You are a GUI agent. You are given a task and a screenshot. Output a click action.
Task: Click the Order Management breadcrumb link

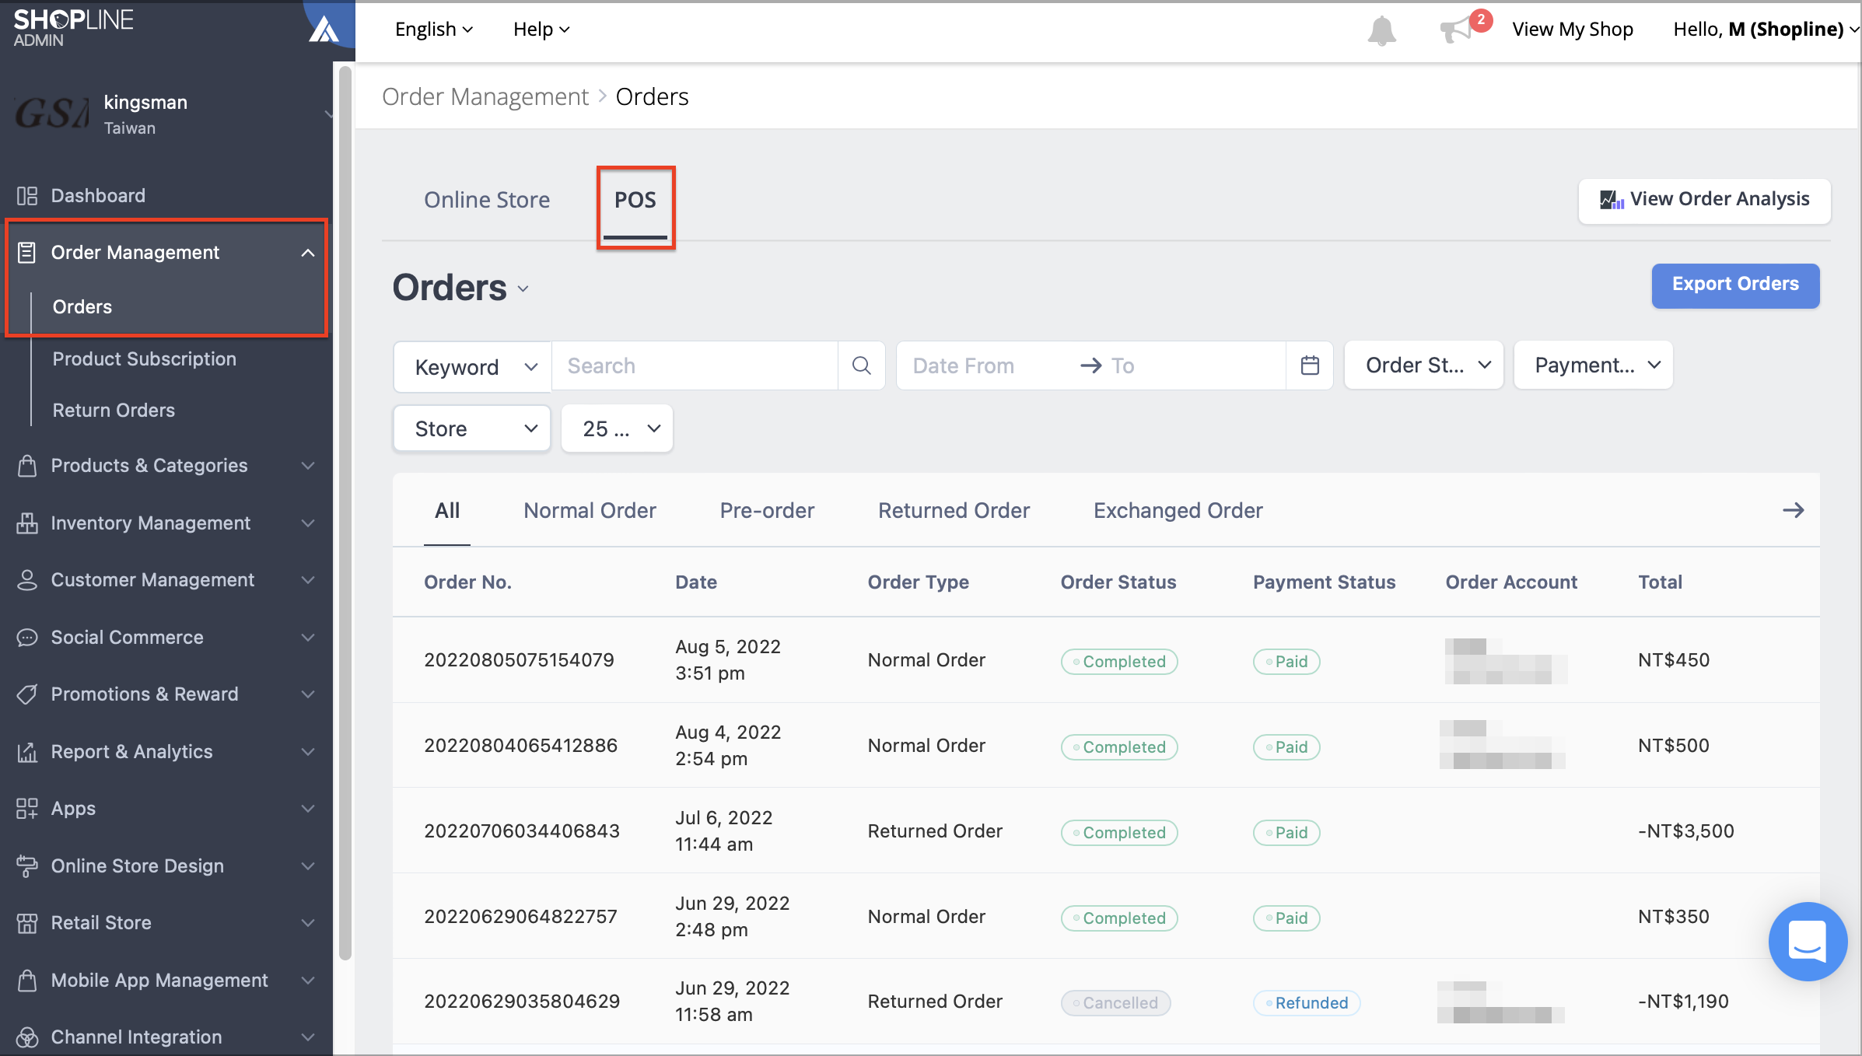pos(485,97)
